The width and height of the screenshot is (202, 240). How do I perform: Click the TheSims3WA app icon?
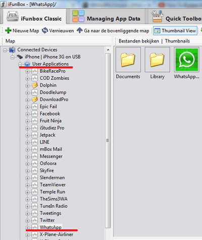(34, 199)
